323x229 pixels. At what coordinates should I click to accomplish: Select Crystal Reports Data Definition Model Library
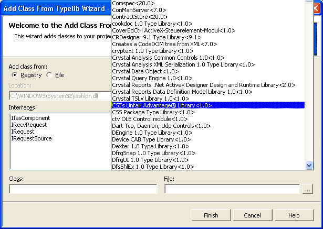click(x=208, y=92)
